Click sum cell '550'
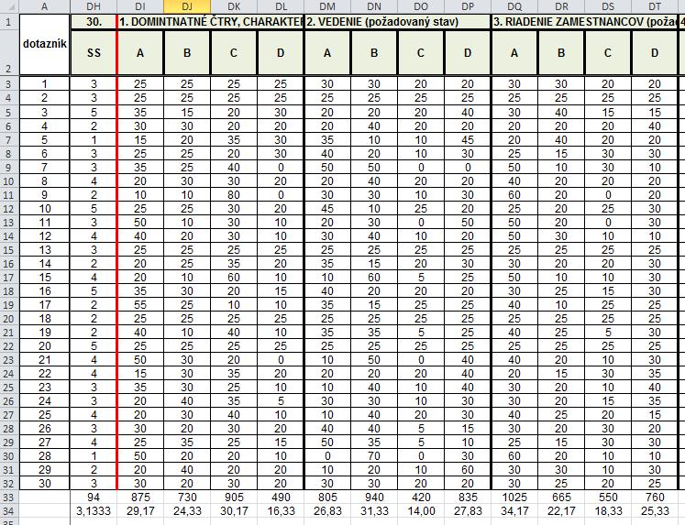 [x=608, y=498]
